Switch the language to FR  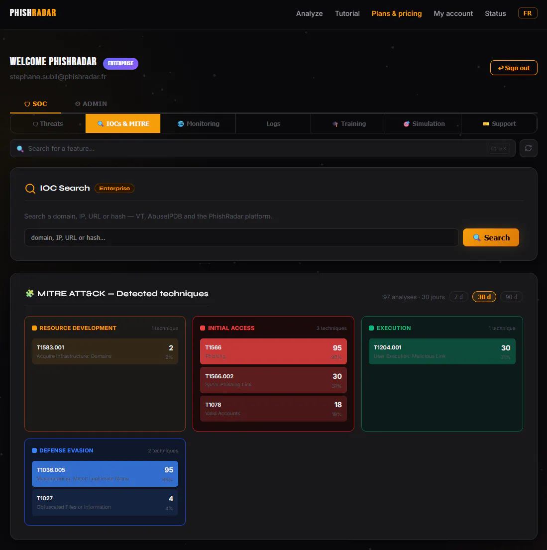tap(528, 13)
